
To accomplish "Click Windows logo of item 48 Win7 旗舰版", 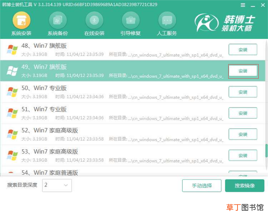I will tap(12, 50).
